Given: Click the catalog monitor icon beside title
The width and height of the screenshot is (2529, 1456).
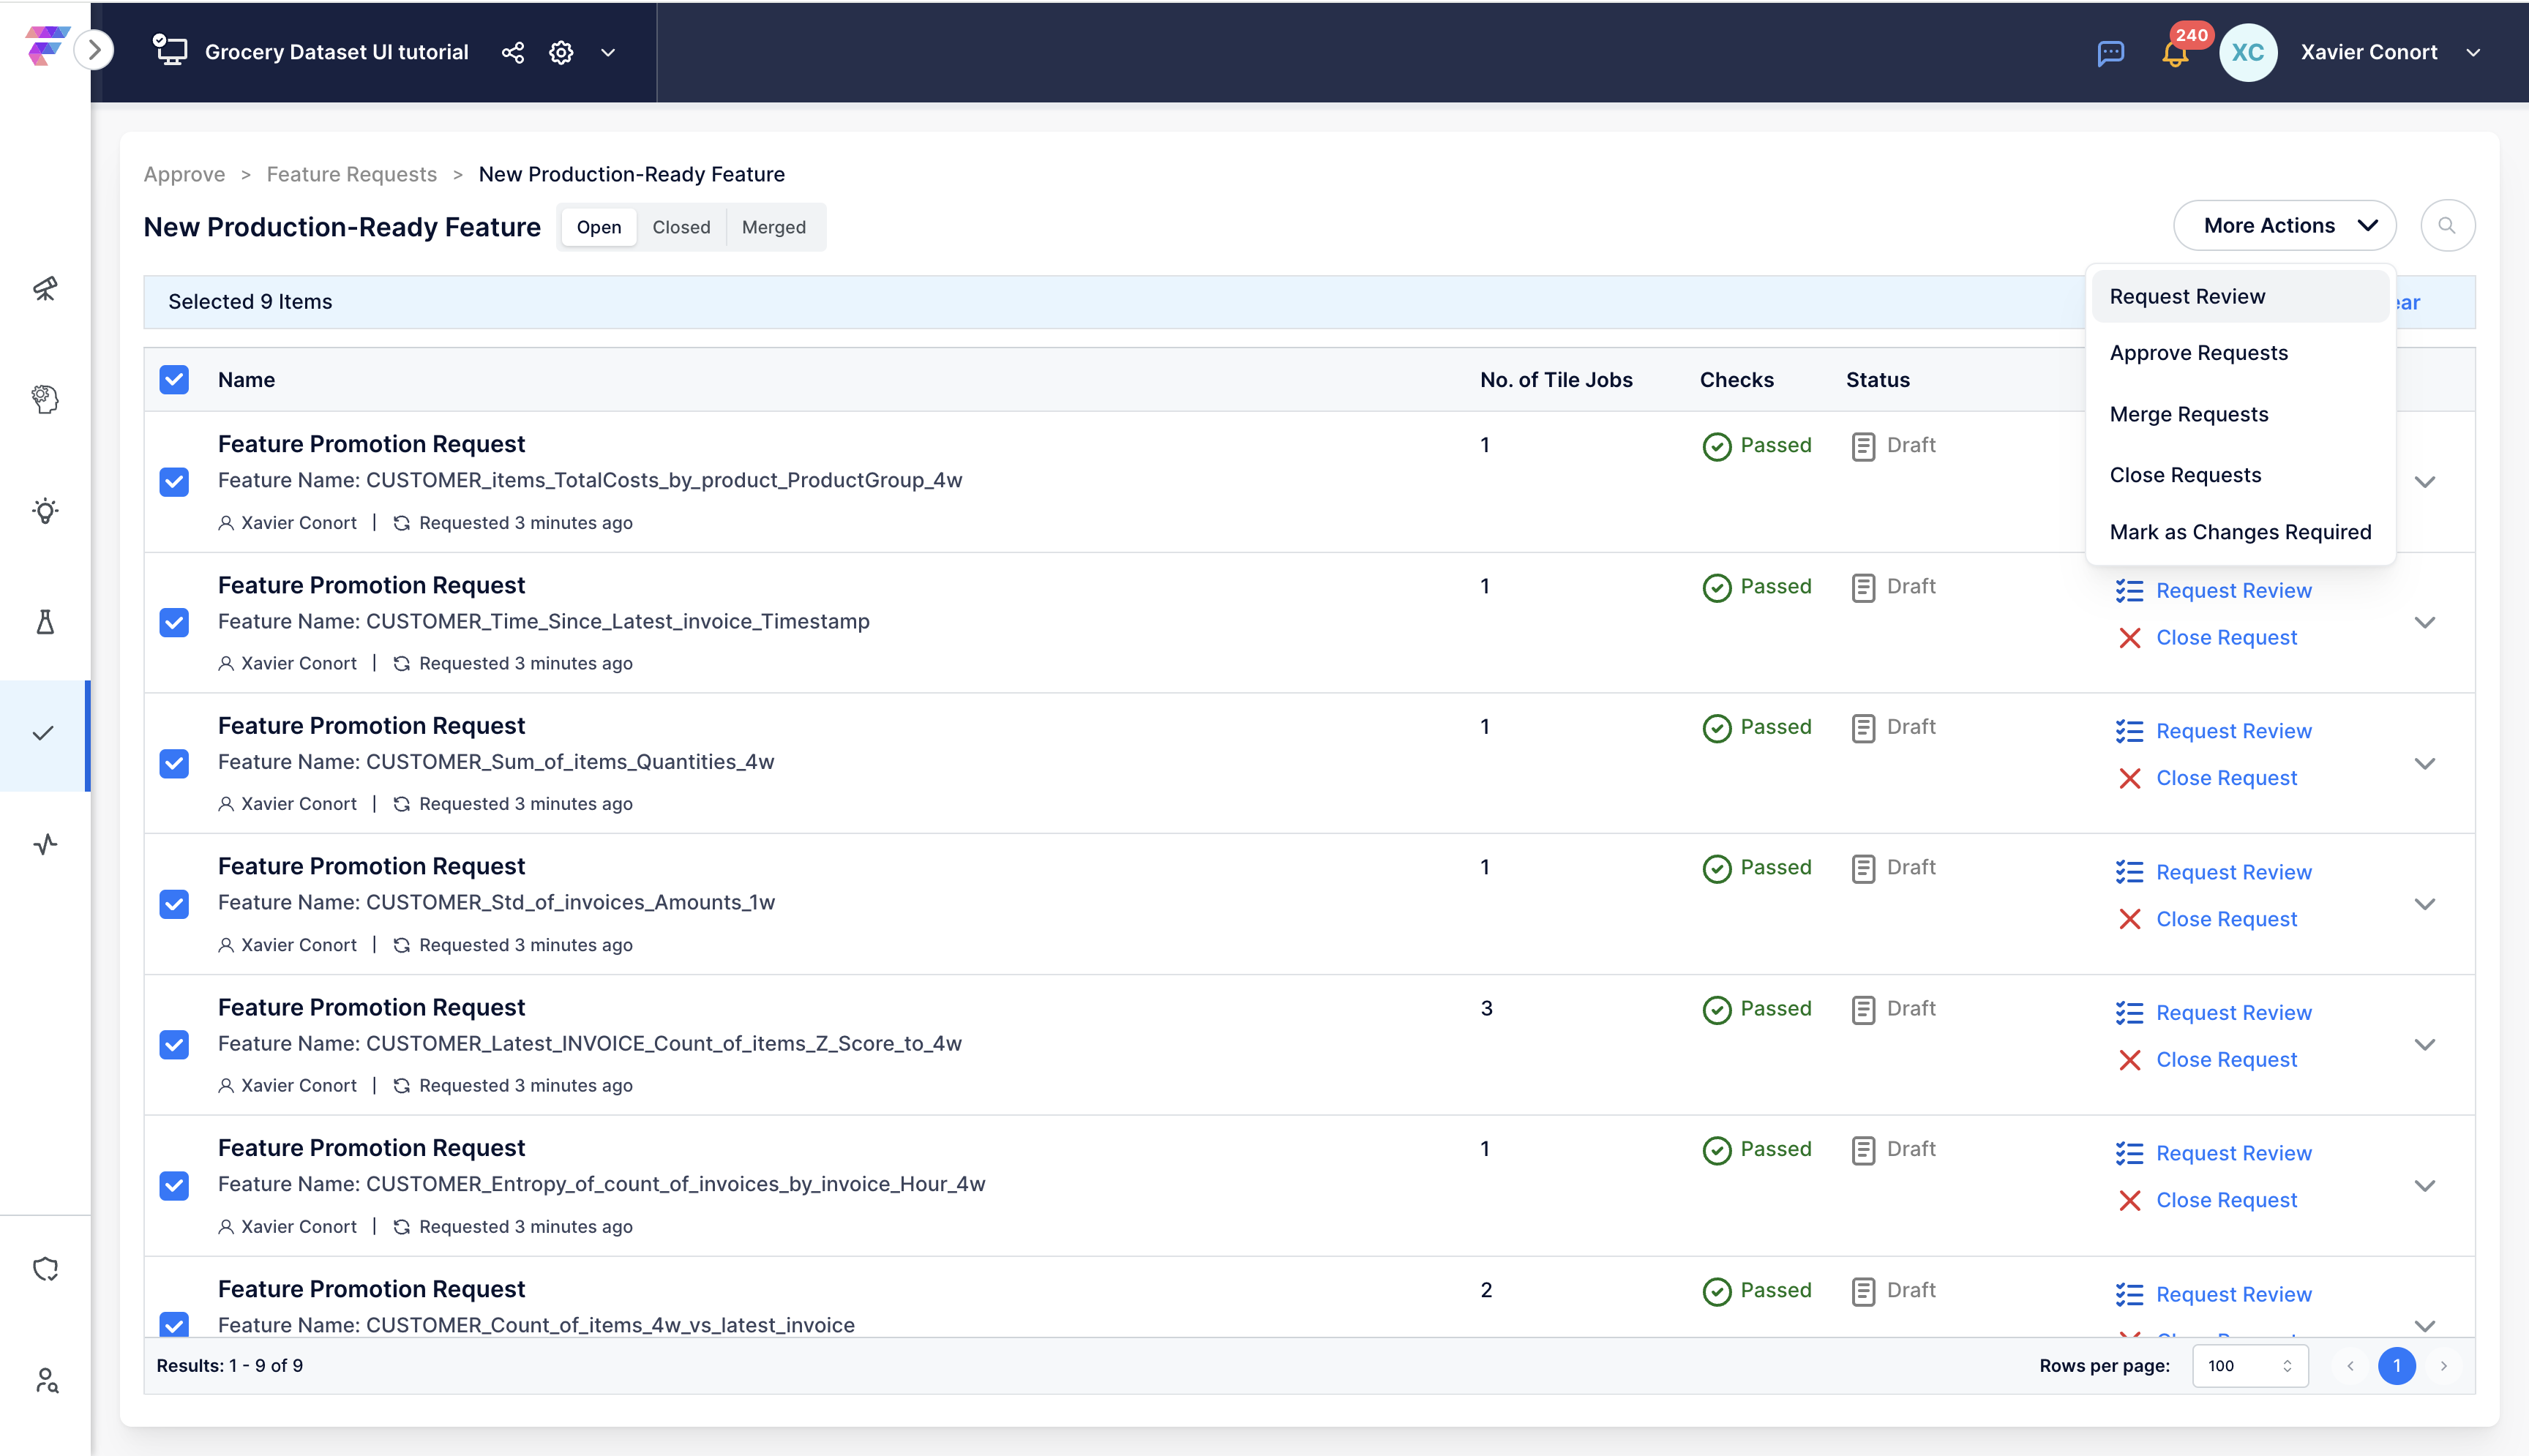Looking at the screenshot, I should (170, 50).
